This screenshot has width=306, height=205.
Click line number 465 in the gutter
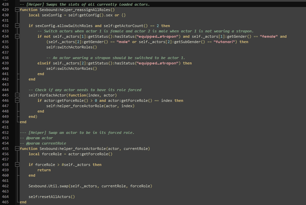click(x=5, y=202)
